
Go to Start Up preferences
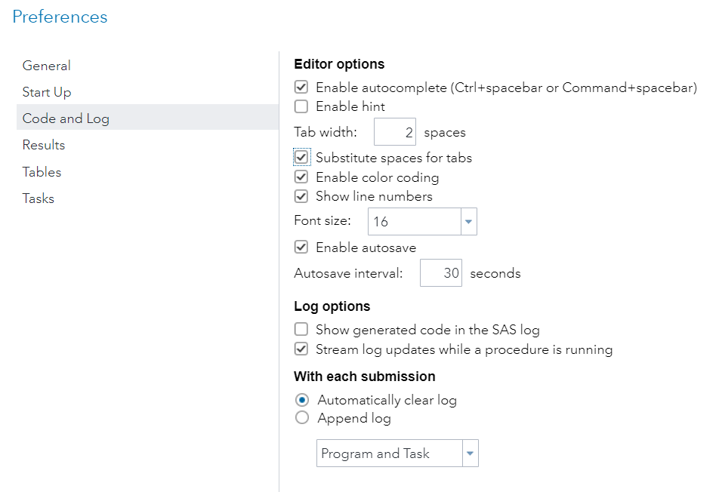pos(47,92)
